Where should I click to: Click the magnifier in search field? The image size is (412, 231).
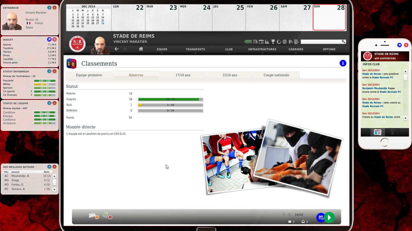coord(343,41)
